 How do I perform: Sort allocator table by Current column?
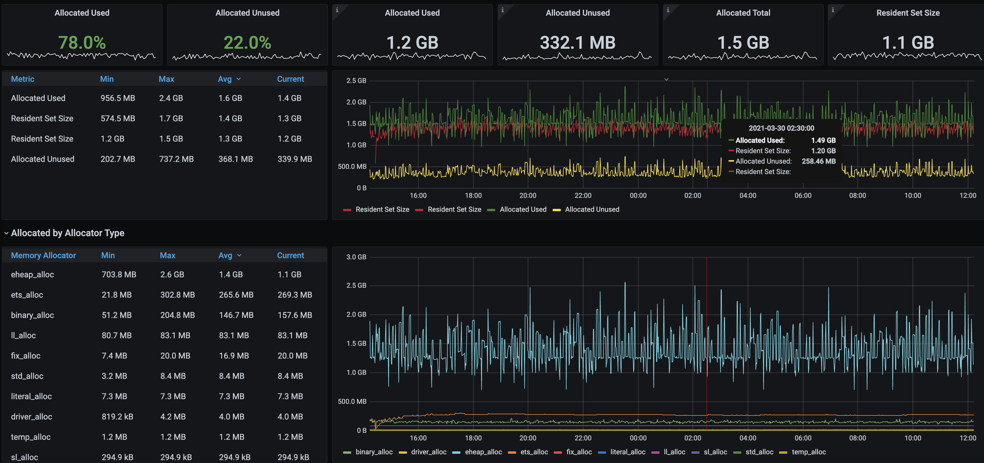click(x=290, y=255)
